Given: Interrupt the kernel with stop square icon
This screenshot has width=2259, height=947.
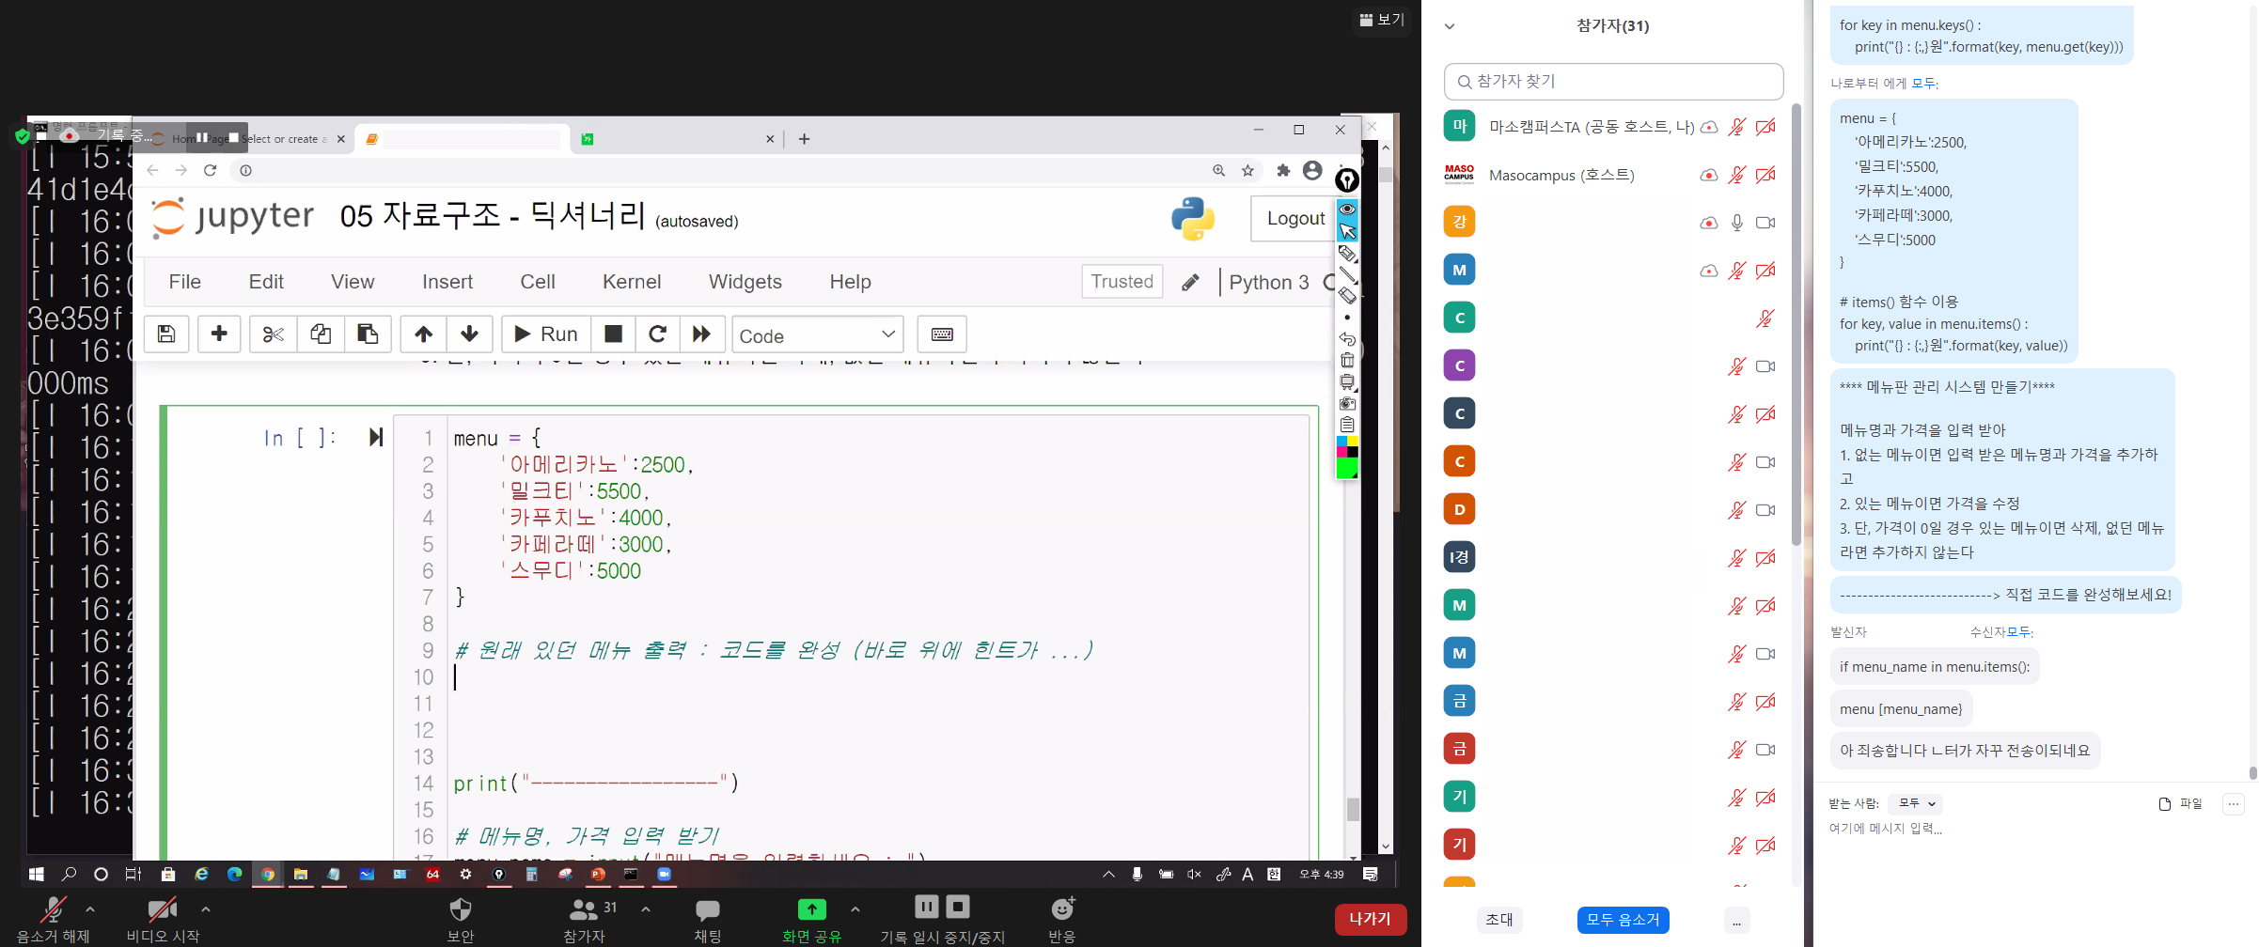Looking at the screenshot, I should pyautogui.click(x=613, y=334).
